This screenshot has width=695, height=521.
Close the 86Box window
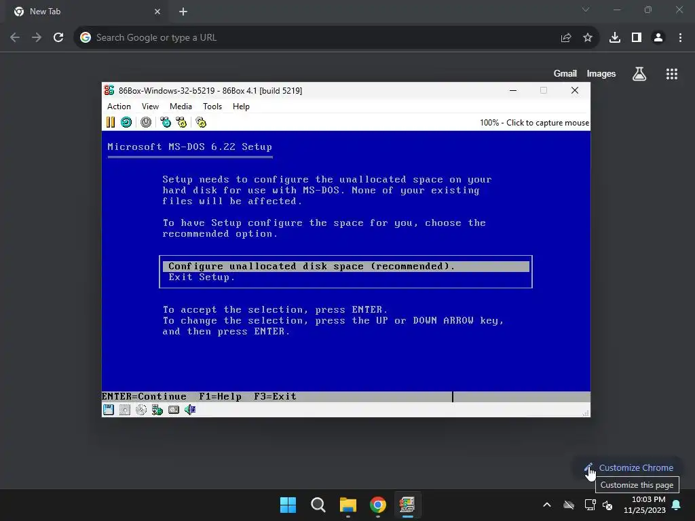[575, 90]
